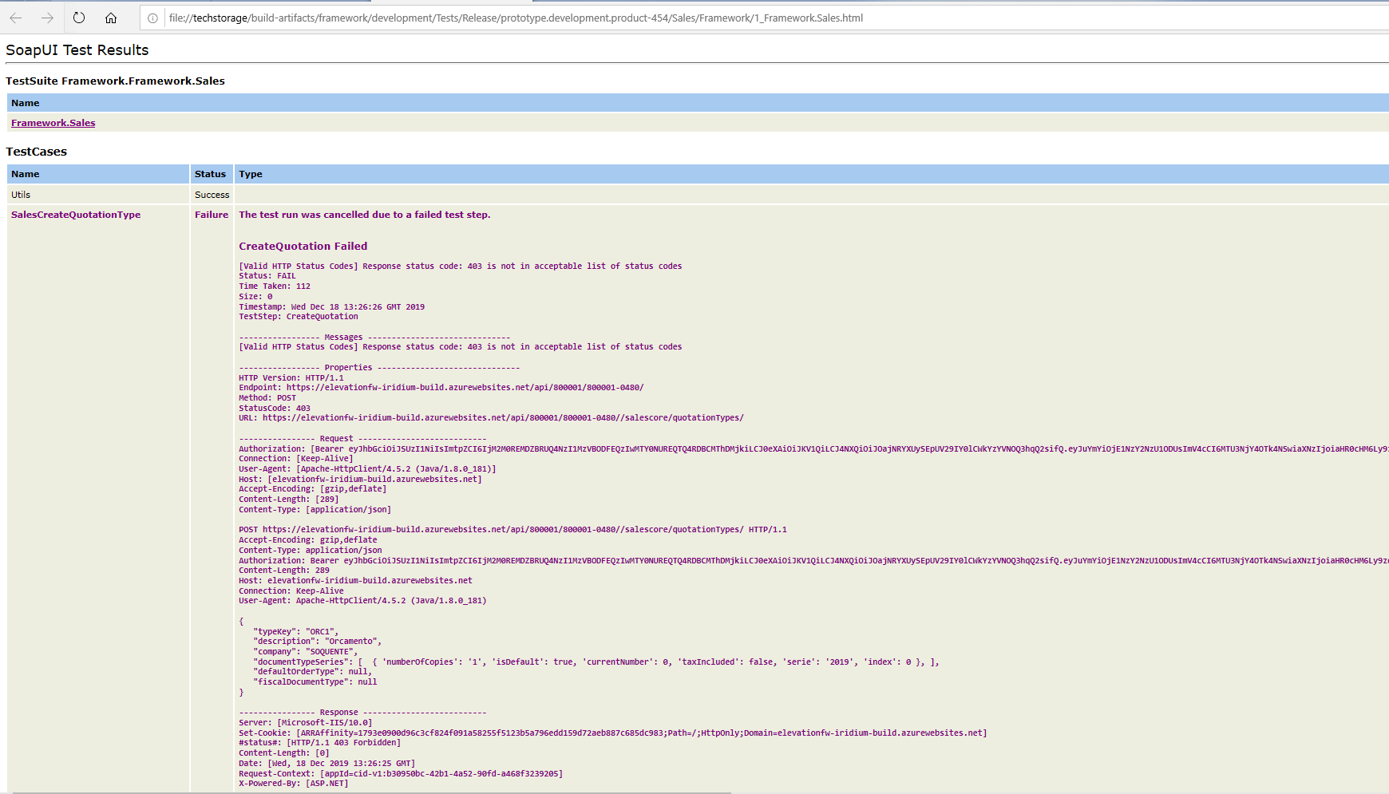Refresh the SoapUI results page

(x=79, y=18)
